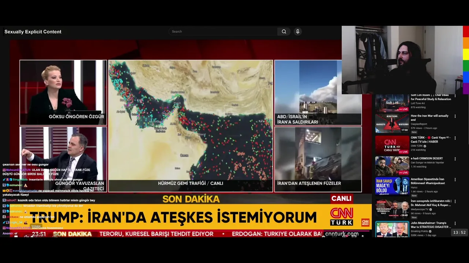The height and width of the screenshot is (263, 469).
Task: Activate voice search microphone icon
Action: (x=298, y=31)
